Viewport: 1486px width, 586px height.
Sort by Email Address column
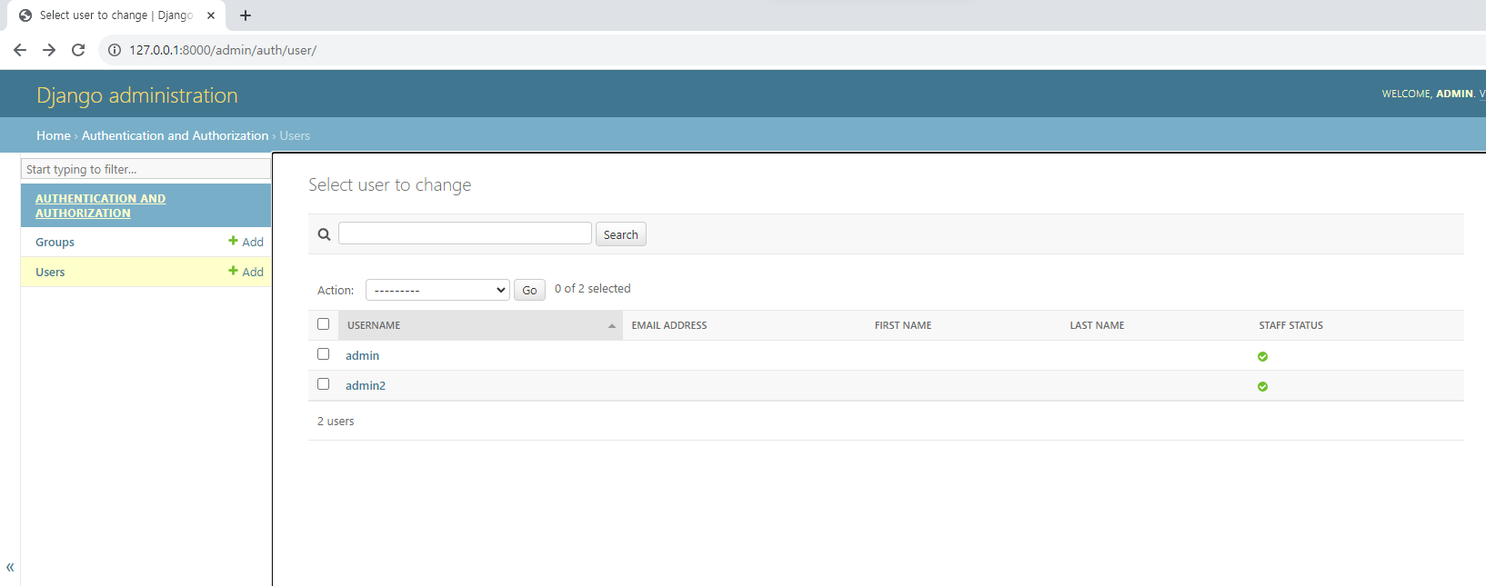pyautogui.click(x=669, y=325)
